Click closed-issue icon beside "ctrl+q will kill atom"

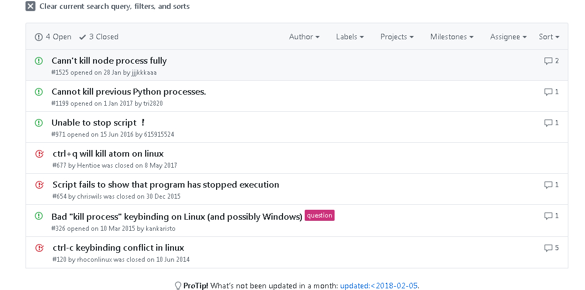tap(39, 154)
